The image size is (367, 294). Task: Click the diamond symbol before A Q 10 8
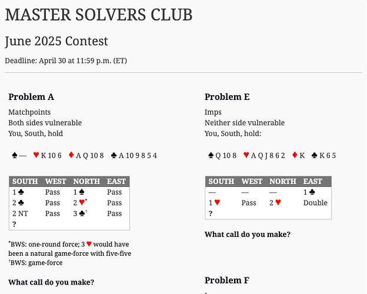(x=71, y=156)
